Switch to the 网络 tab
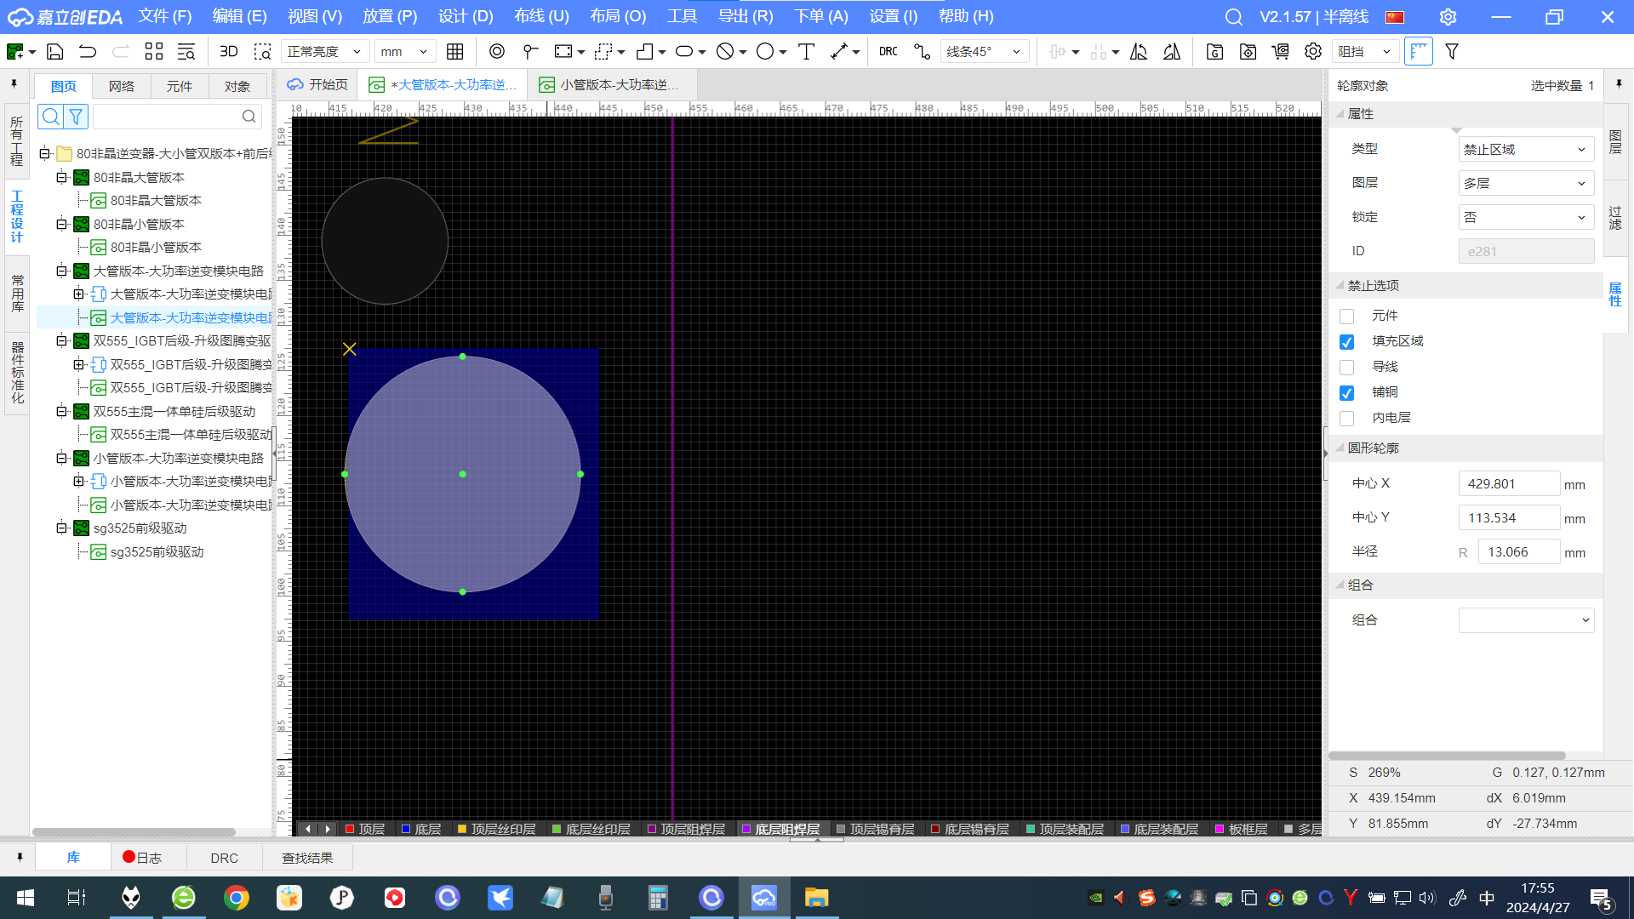 pyautogui.click(x=121, y=86)
